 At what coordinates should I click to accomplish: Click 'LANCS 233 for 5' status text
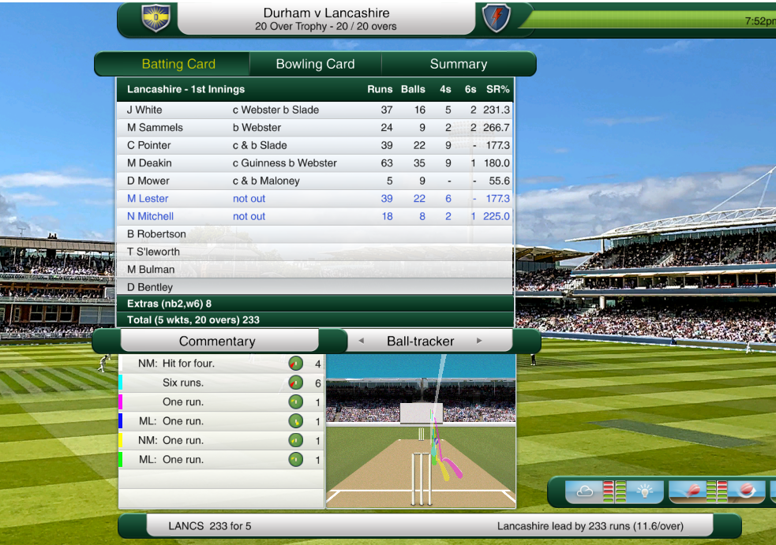[x=210, y=526]
